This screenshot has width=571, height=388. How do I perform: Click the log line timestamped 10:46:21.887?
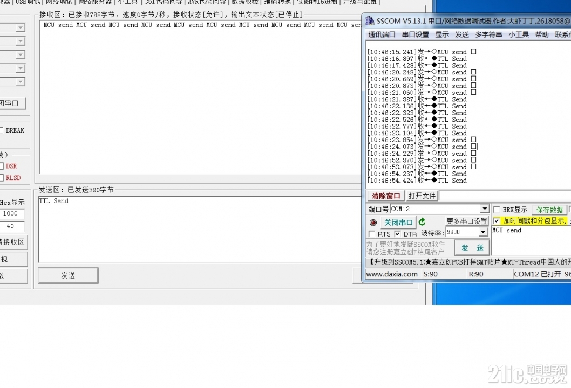(417, 99)
